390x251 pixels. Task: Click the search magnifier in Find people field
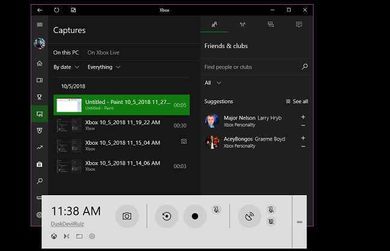[305, 67]
